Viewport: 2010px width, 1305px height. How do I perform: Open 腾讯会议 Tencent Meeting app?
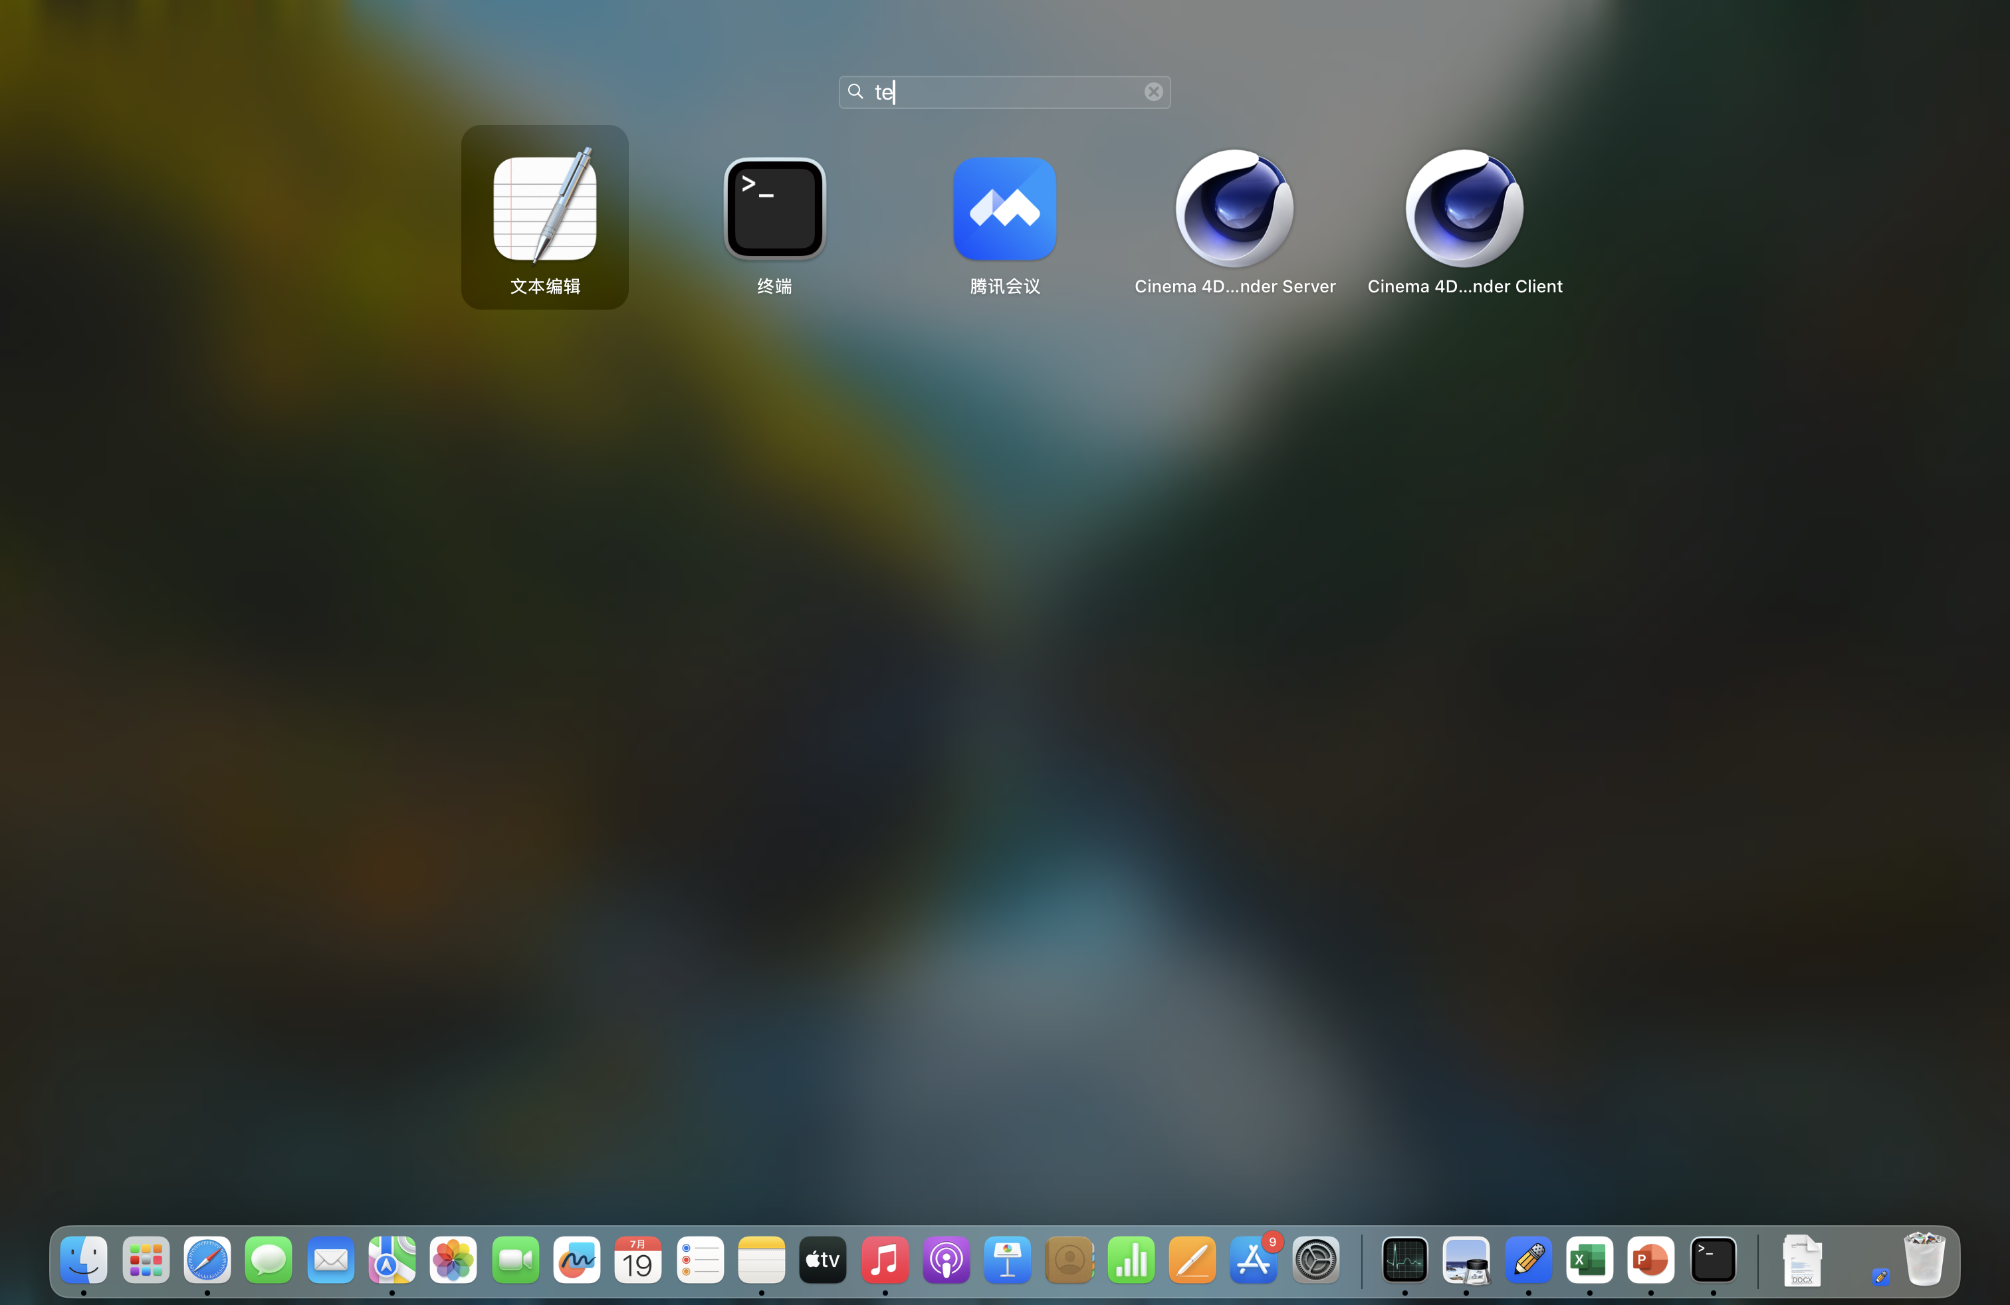point(1004,209)
